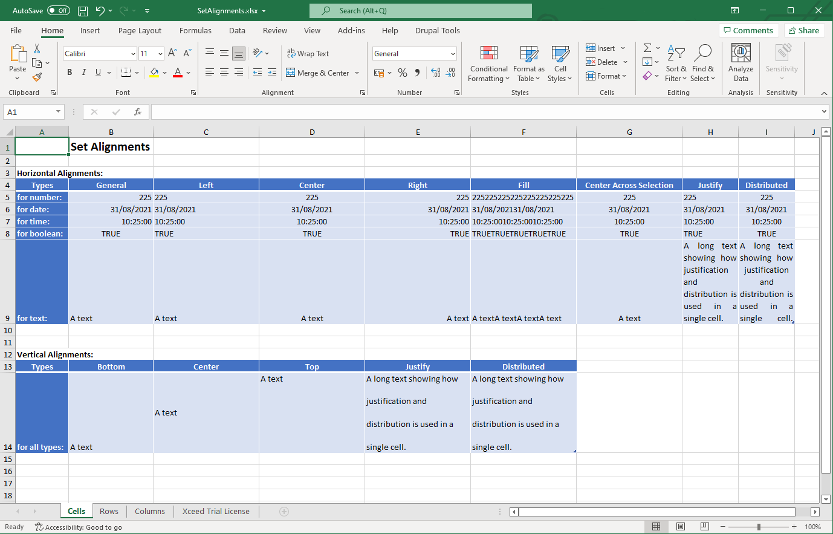Screen dimensions: 833x534
Task: Apply Top Align to the cell
Action: point(210,53)
